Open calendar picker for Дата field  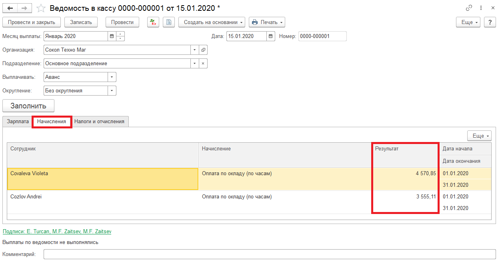point(271,36)
